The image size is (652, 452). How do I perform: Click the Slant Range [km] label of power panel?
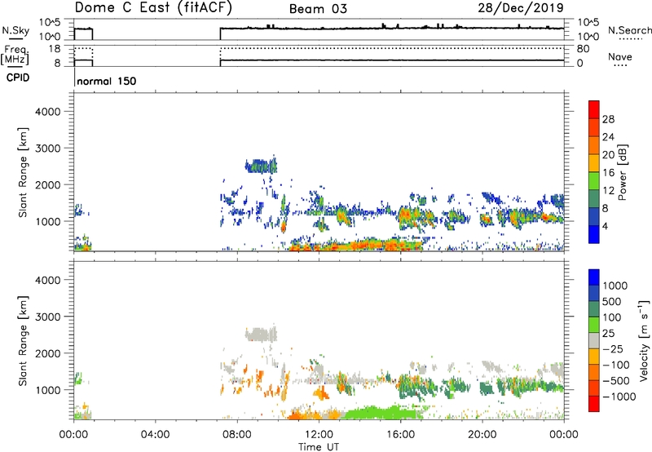[x=23, y=172]
